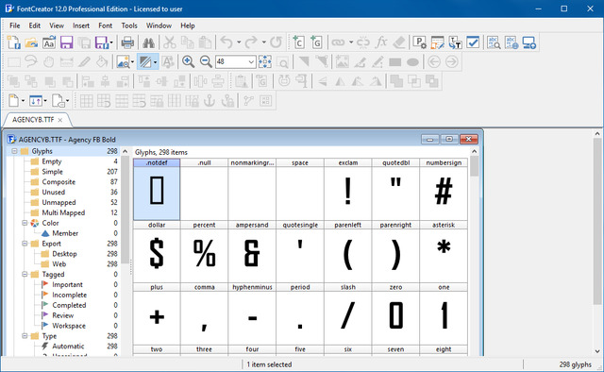Open the sort glyphs dropdown arrow

click(x=45, y=101)
